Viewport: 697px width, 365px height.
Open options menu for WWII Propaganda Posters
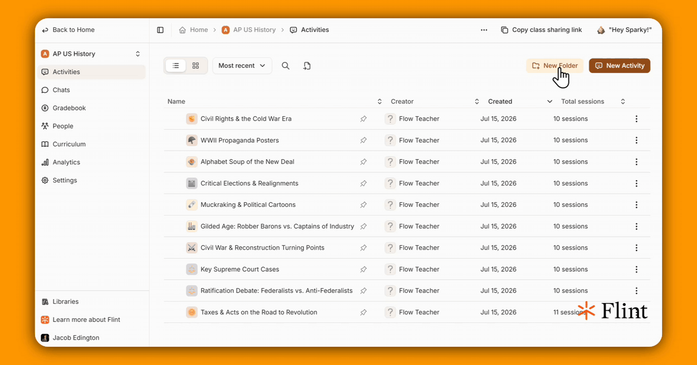[636, 140]
